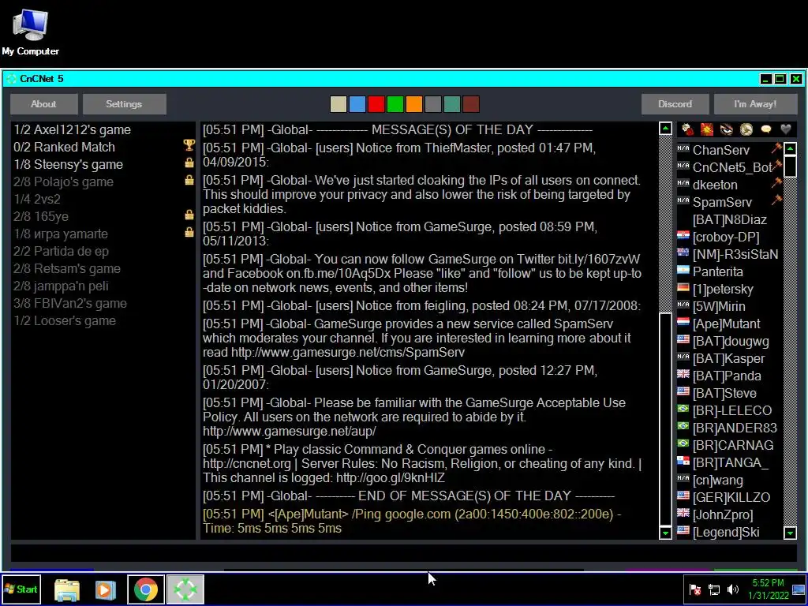The height and width of the screenshot is (606, 808).
Task: Open the Settings dialog
Action: coord(124,104)
